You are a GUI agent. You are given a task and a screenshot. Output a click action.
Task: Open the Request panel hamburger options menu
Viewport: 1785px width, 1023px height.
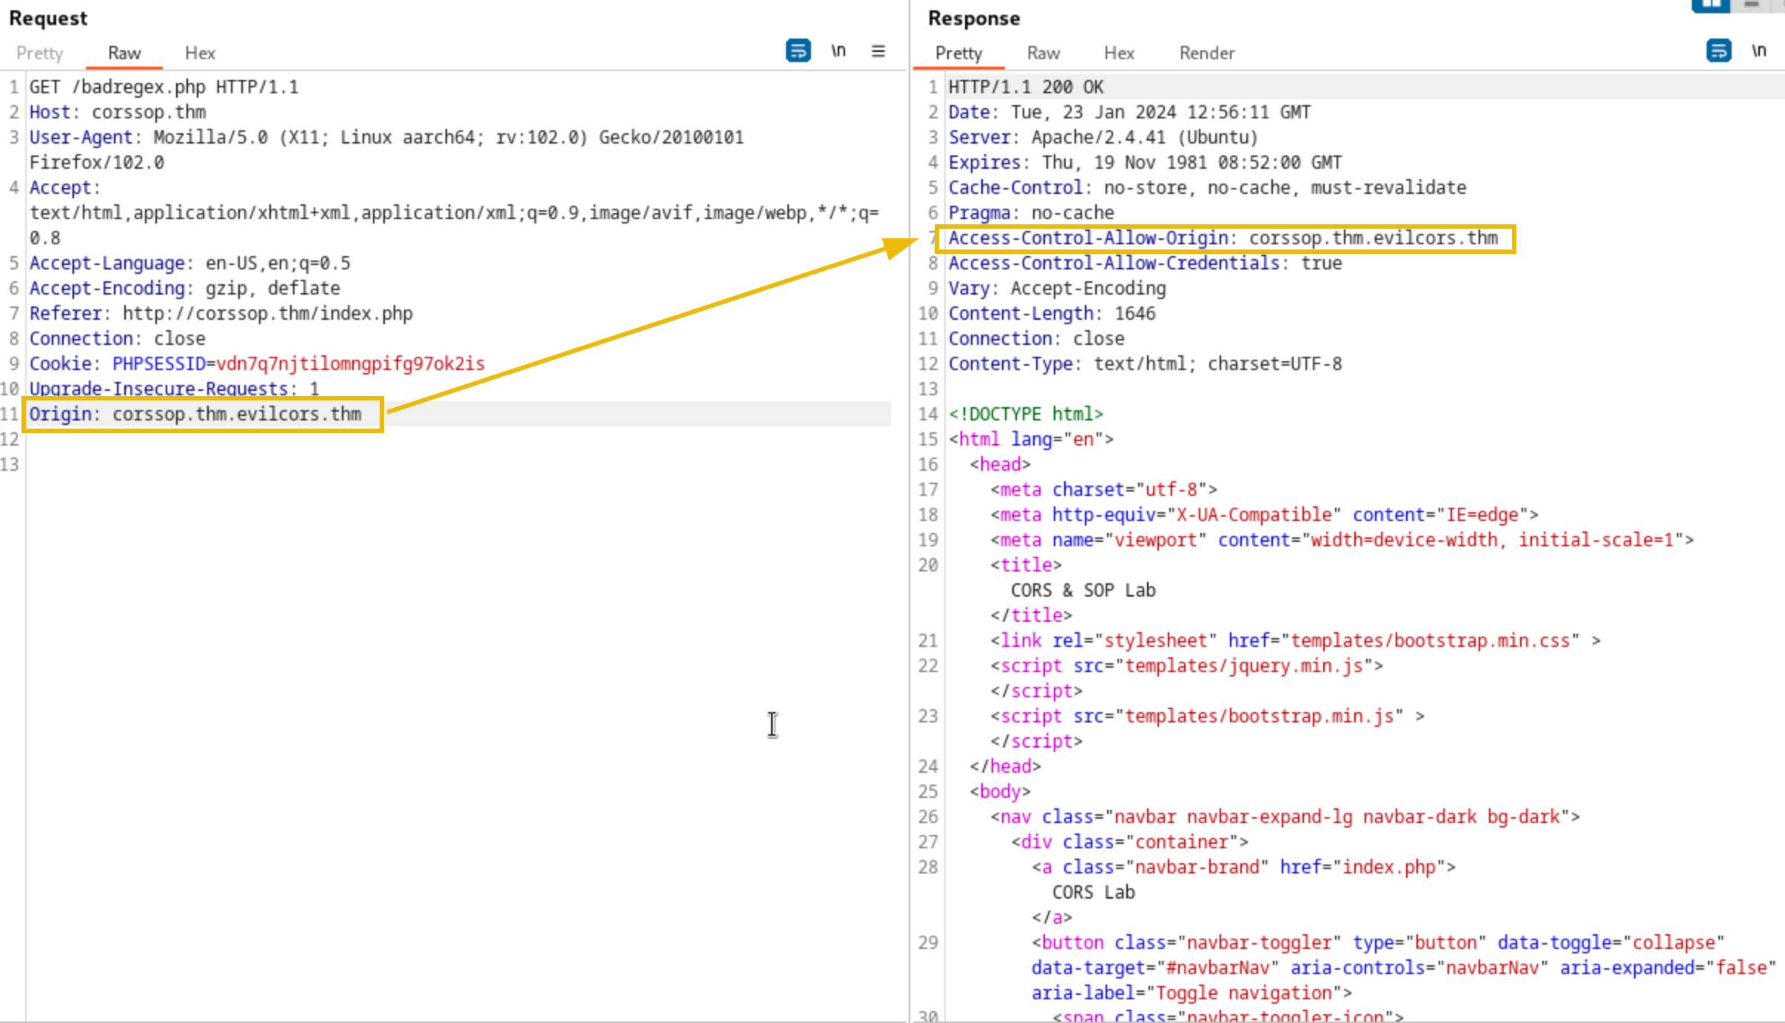(x=878, y=51)
